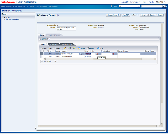Image resolution: width=168 pixels, height=134 pixels.
Task: Open Need-by Date calendar picker
Action: [97, 54]
